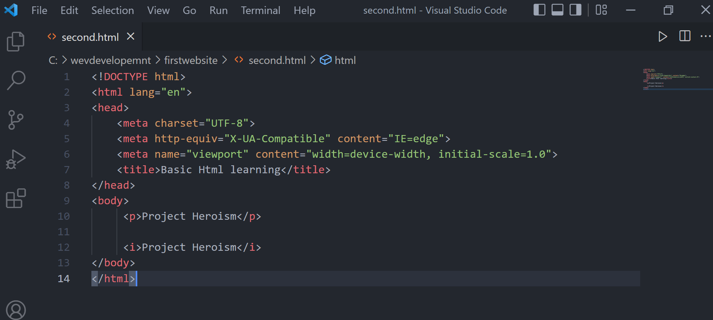Click line number 14 in gutter
The image size is (713, 320).
tap(64, 279)
